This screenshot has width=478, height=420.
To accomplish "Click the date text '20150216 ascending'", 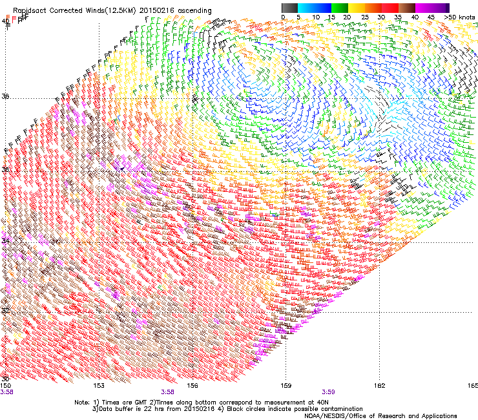I will click(x=176, y=11).
